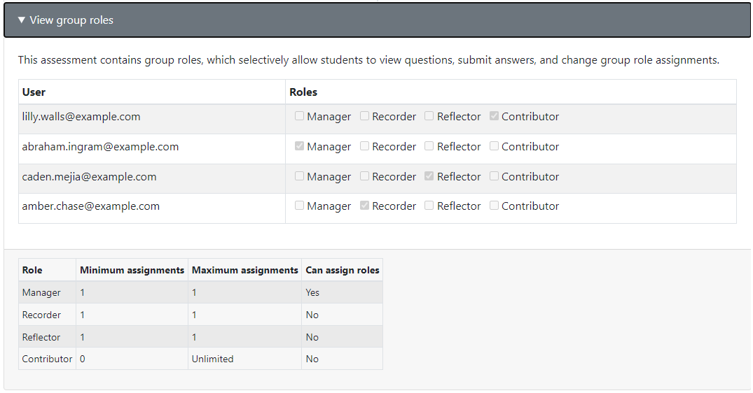The width and height of the screenshot is (753, 393).
Task: Click the Can assign roles column header
Action: (343, 270)
